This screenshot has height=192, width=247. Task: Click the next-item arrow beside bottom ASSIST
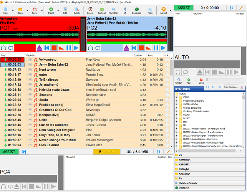pos(24,152)
